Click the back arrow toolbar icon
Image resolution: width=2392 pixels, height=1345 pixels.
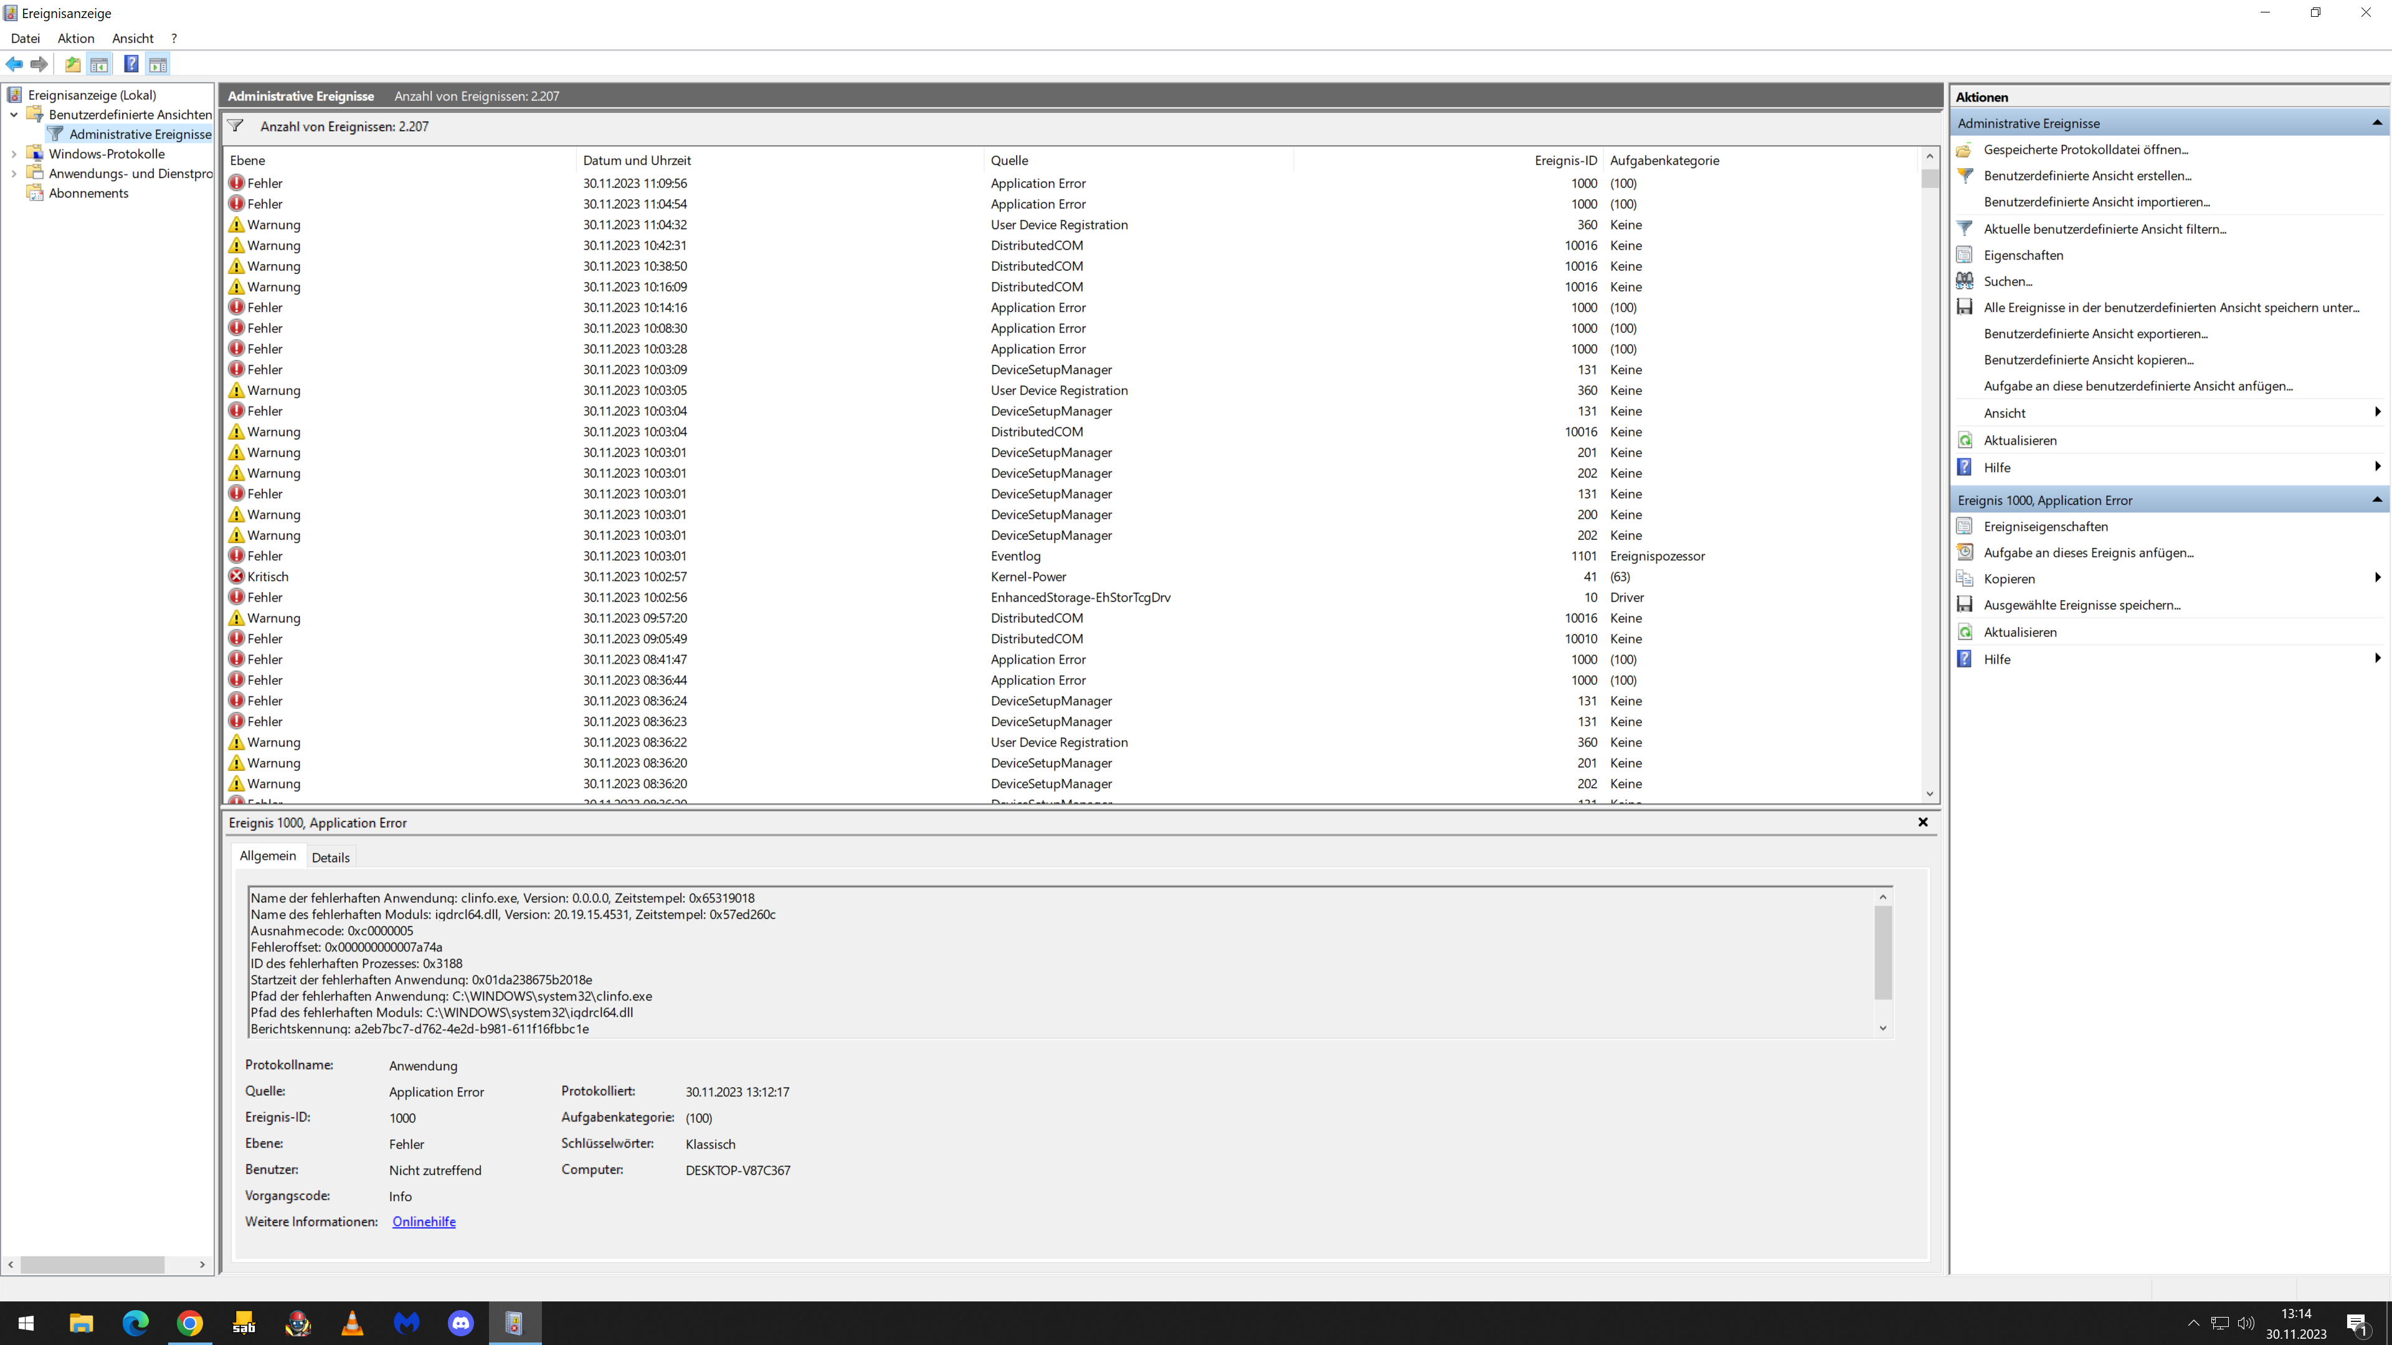click(x=14, y=64)
